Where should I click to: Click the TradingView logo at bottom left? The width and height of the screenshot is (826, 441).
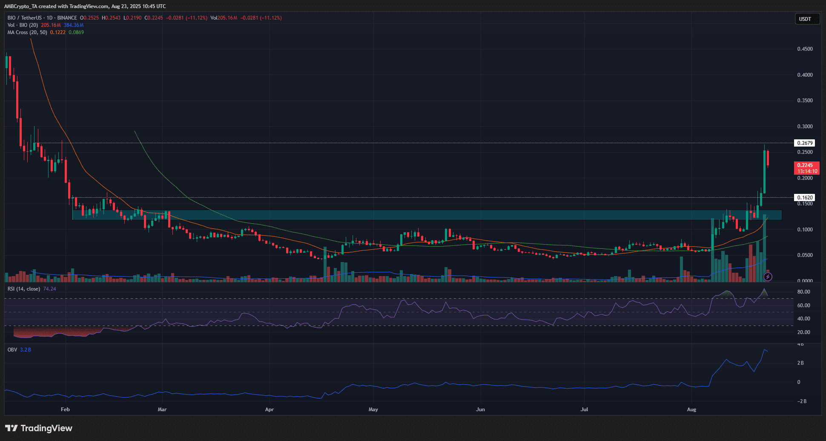tap(39, 428)
